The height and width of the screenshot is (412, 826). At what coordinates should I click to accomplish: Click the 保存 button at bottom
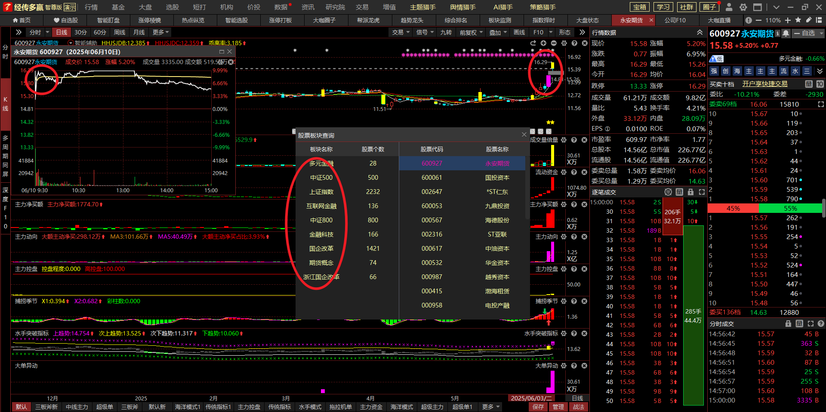click(538, 407)
